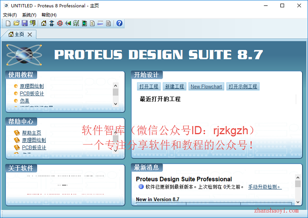Click 最新消息 panel scrollbar down arrow
The width and height of the screenshot is (308, 218).
(x=298, y=202)
